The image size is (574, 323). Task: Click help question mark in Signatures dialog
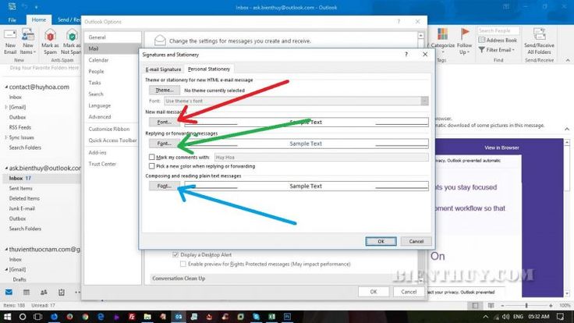click(406, 54)
